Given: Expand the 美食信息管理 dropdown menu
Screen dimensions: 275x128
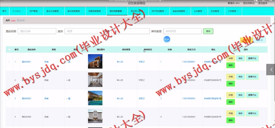Looking at the screenshot, I should coord(180,11).
